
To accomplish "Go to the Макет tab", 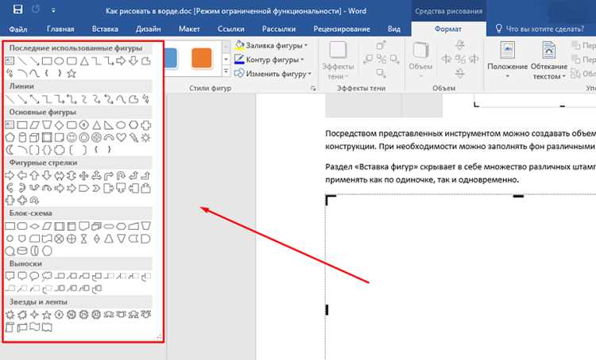I will (x=189, y=29).
